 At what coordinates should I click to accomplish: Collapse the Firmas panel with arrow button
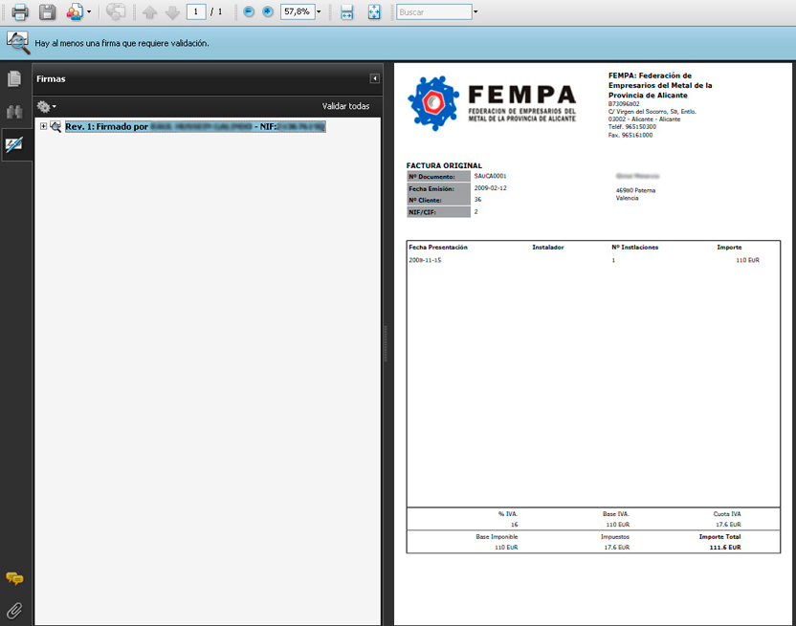click(x=375, y=78)
